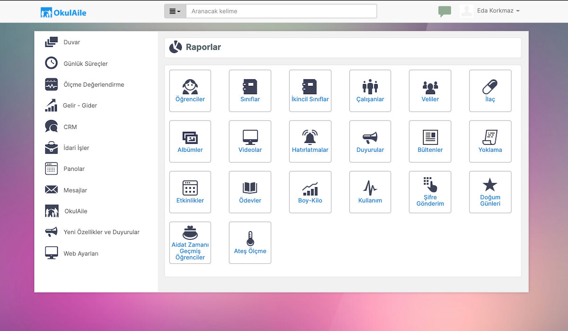568x331 pixels.
Task: Open the Boy-Kilo chart report tile
Action: pos(310,192)
